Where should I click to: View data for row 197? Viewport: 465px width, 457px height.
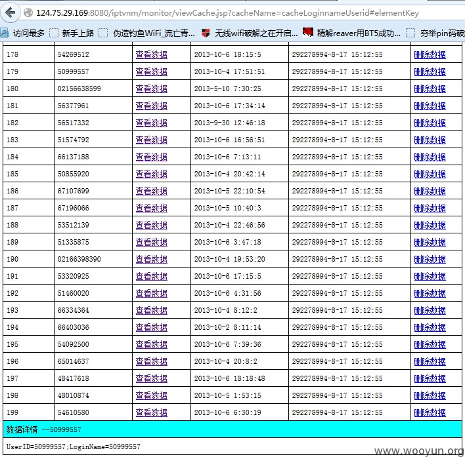(x=151, y=378)
